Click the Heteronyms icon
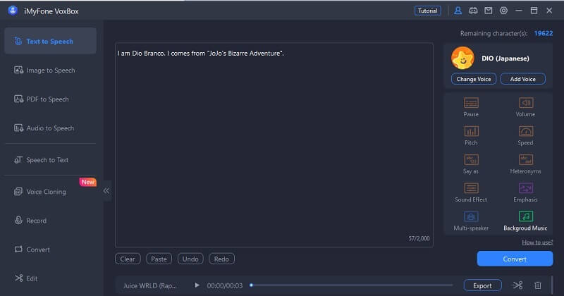Viewport: 564px width, 296px height. pos(525,160)
